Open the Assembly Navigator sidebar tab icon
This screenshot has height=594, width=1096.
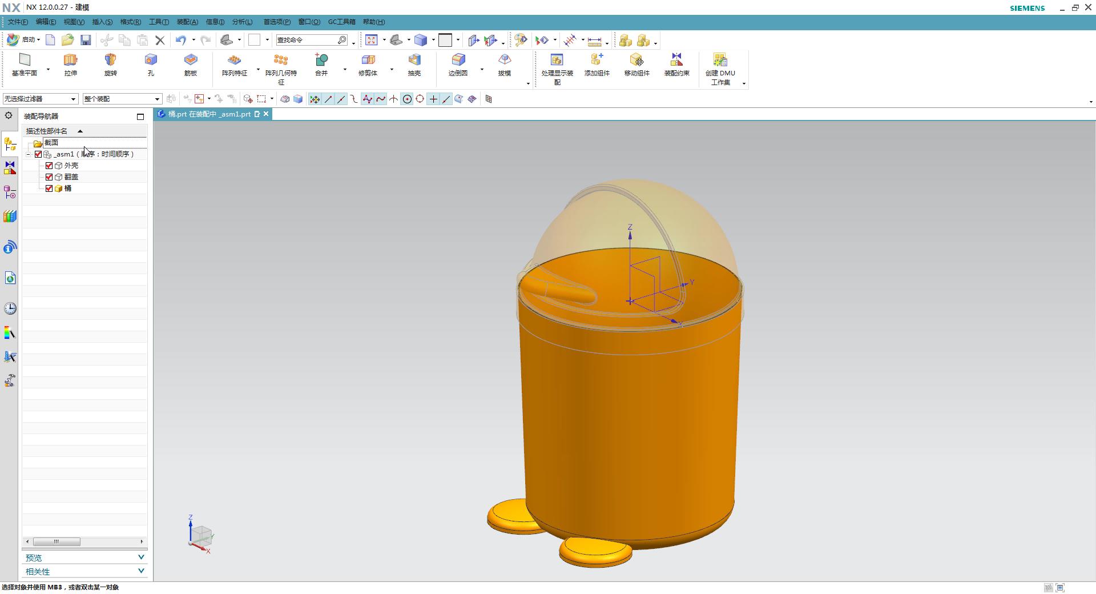pos(10,143)
